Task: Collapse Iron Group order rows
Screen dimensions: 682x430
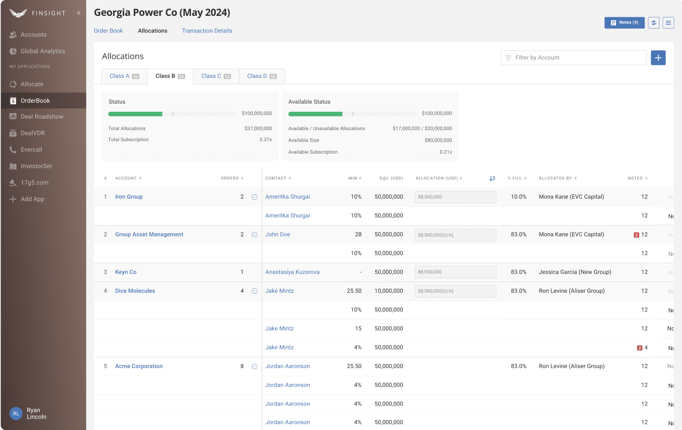Action: tap(254, 197)
